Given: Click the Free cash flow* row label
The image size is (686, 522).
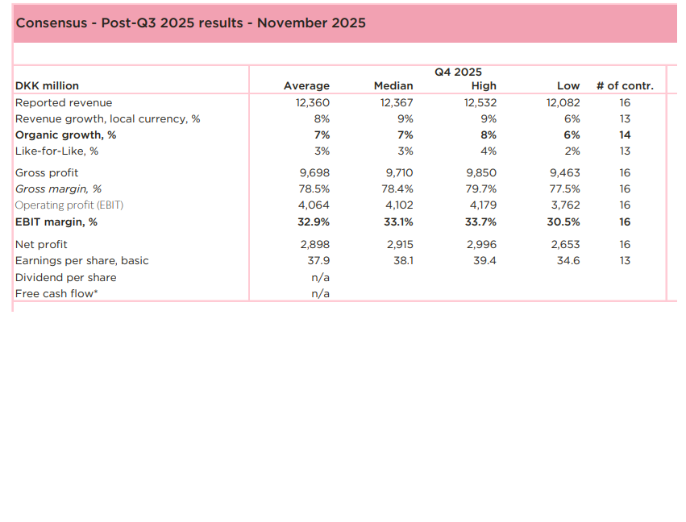Looking at the screenshot, I should [x=56, y=294].
